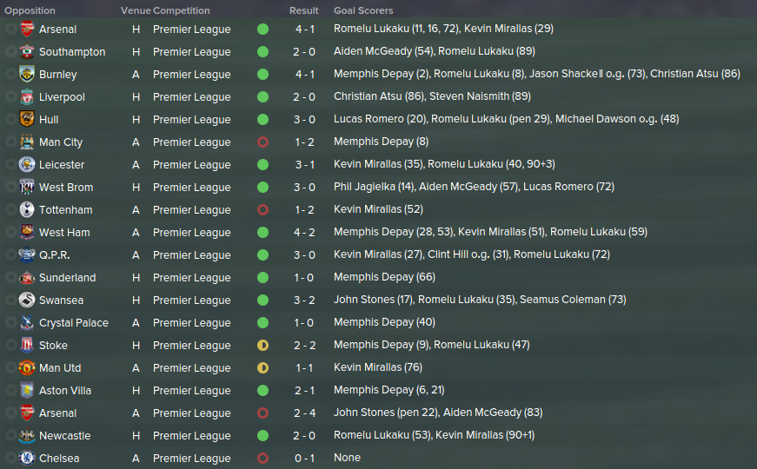Image resolution: width=757 pixels, height=469 pixels.
Task: Open the Leicester team name link
Action: pos(62,164)
